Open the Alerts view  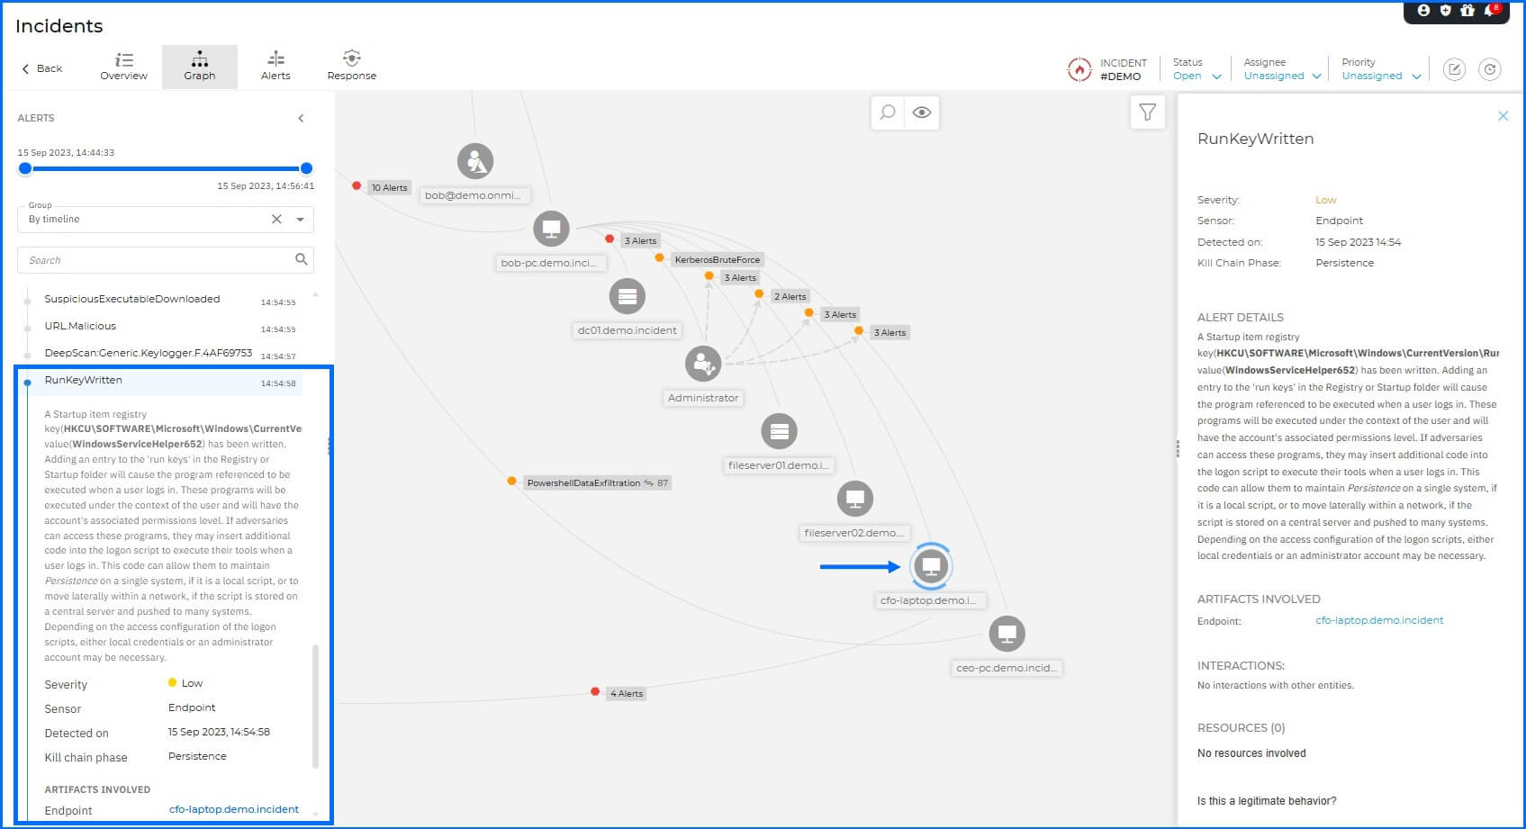pyautogui.click(x=275, y=66)
